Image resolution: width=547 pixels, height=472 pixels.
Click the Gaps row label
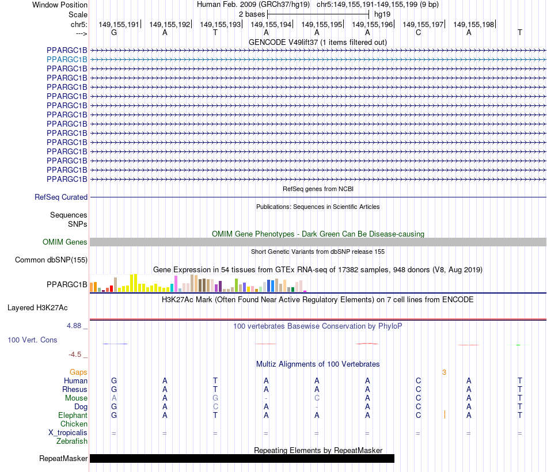pos(78,372)
